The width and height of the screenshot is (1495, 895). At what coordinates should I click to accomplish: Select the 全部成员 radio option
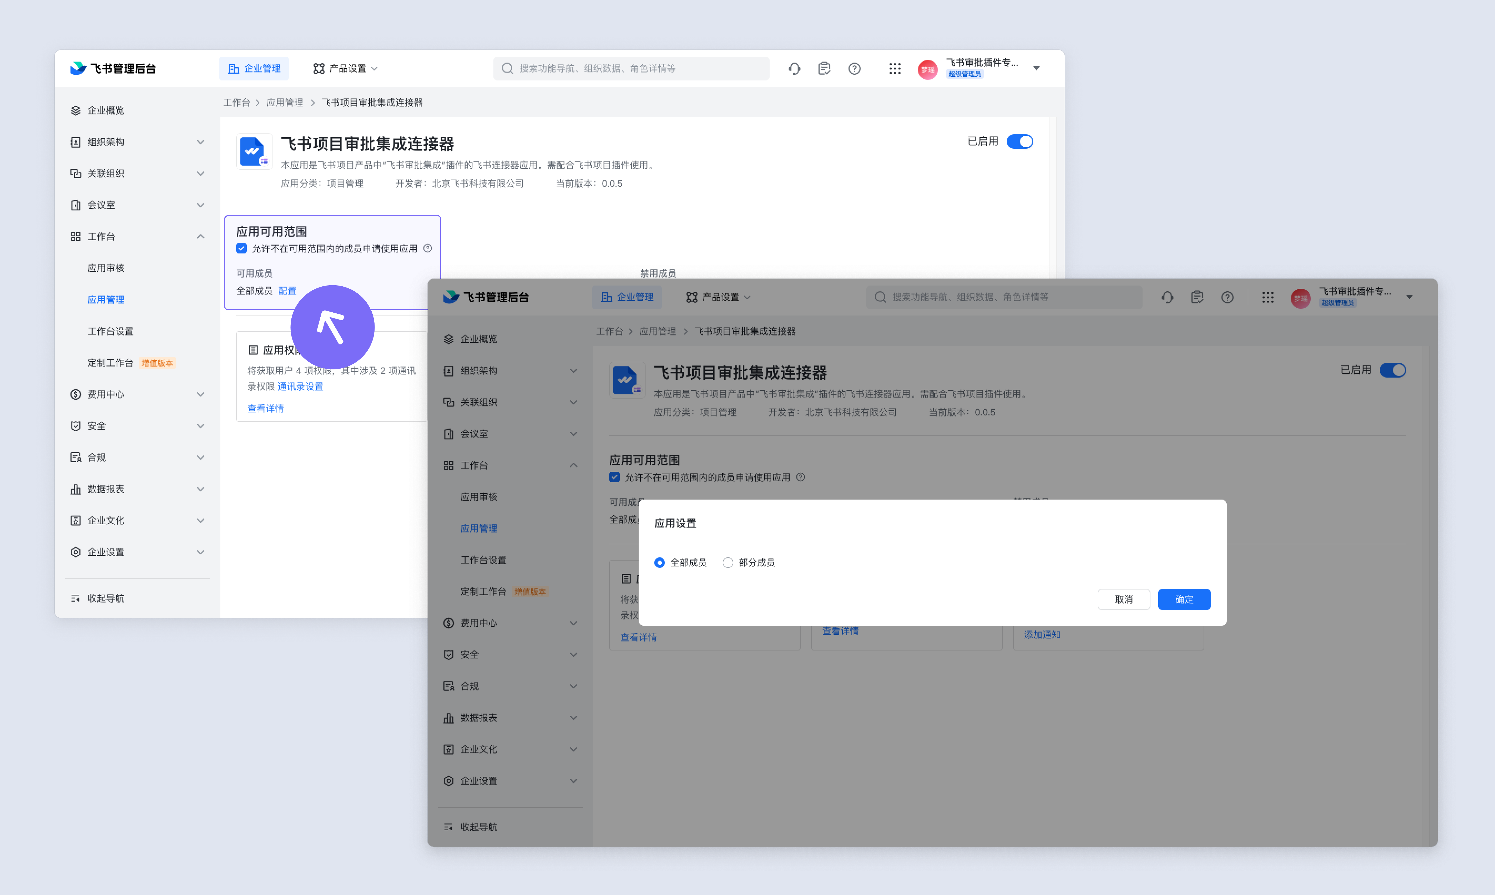(x=659, y=563)
